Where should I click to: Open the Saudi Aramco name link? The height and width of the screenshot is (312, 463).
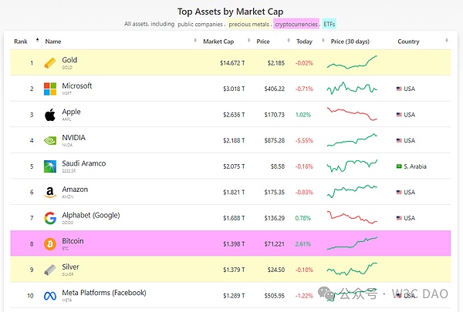tap(83, 163)
